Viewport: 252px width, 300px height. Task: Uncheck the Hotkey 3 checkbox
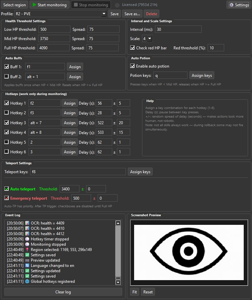pyautogui.click(x=7, y=123)
